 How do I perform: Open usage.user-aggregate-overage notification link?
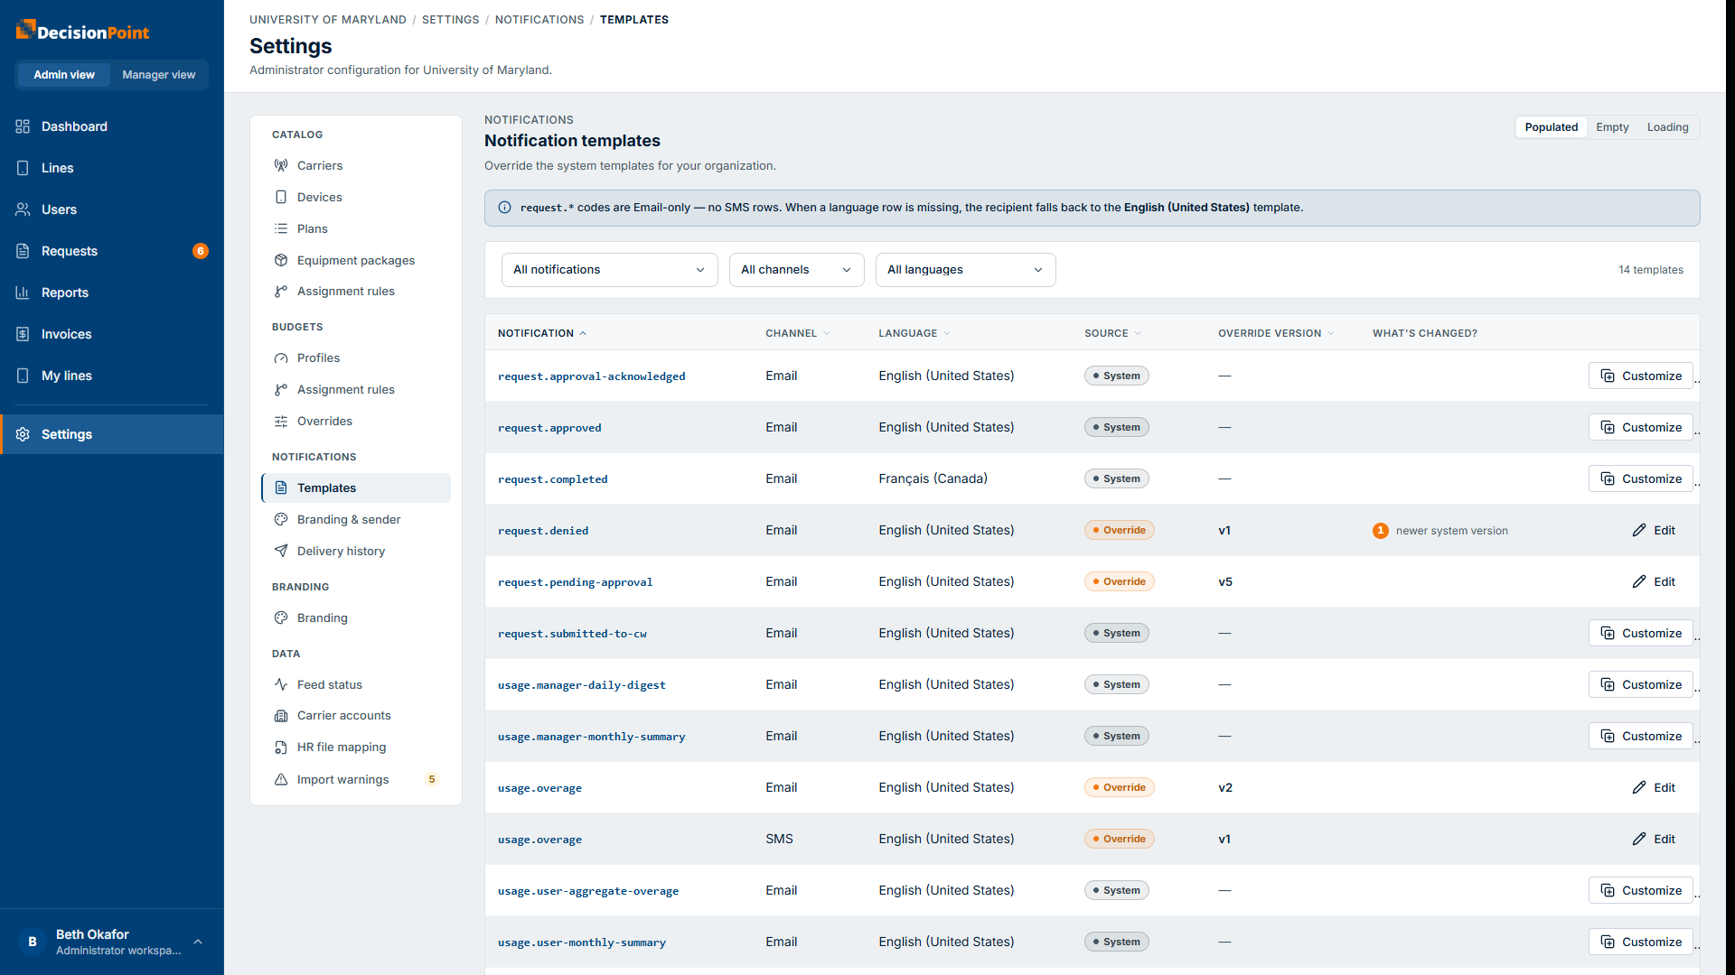(x=588, y=891)
